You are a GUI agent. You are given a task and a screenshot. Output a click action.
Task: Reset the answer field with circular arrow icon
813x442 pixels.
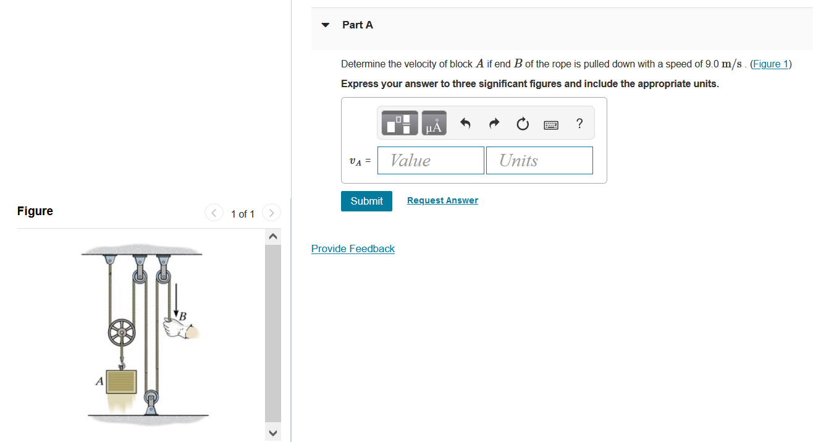(522, 123)
